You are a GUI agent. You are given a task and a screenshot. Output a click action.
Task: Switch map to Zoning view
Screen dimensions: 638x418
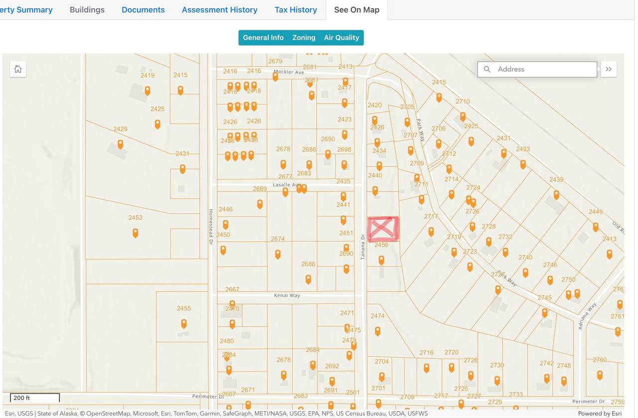coord(304,37)
